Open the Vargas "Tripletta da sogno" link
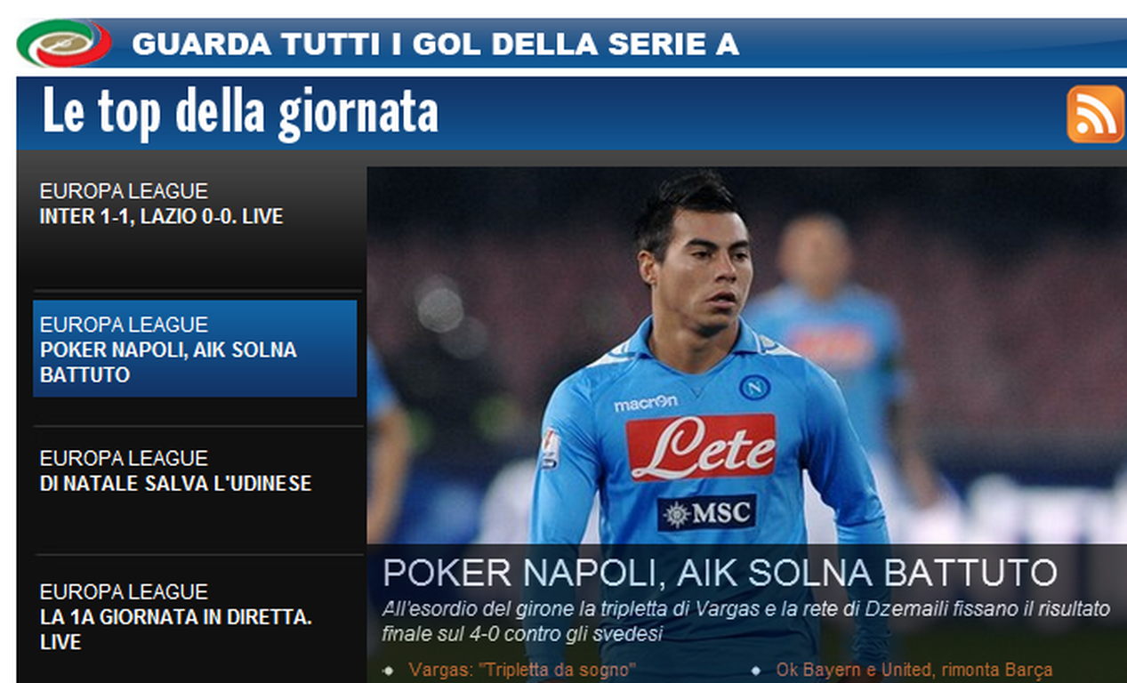1127x683 pixels. [522, 671]
